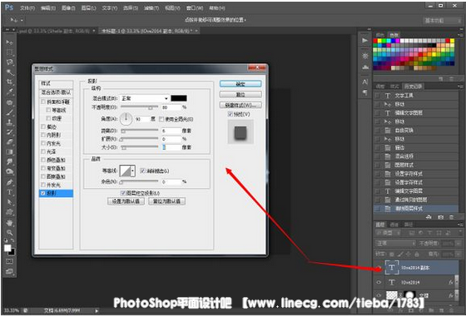The image size is (466, 317).
Task: Click the New Style button
Action: coord(240,105)
